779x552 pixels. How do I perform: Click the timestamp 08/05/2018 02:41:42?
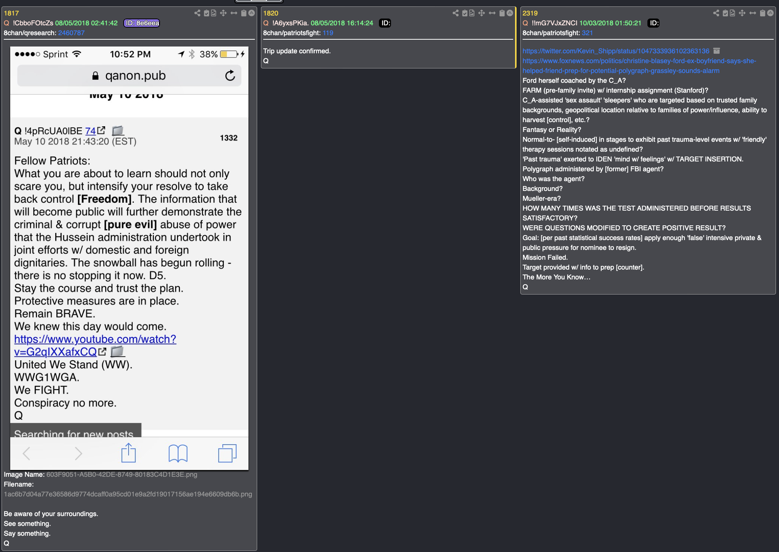[x=87, y=23]
